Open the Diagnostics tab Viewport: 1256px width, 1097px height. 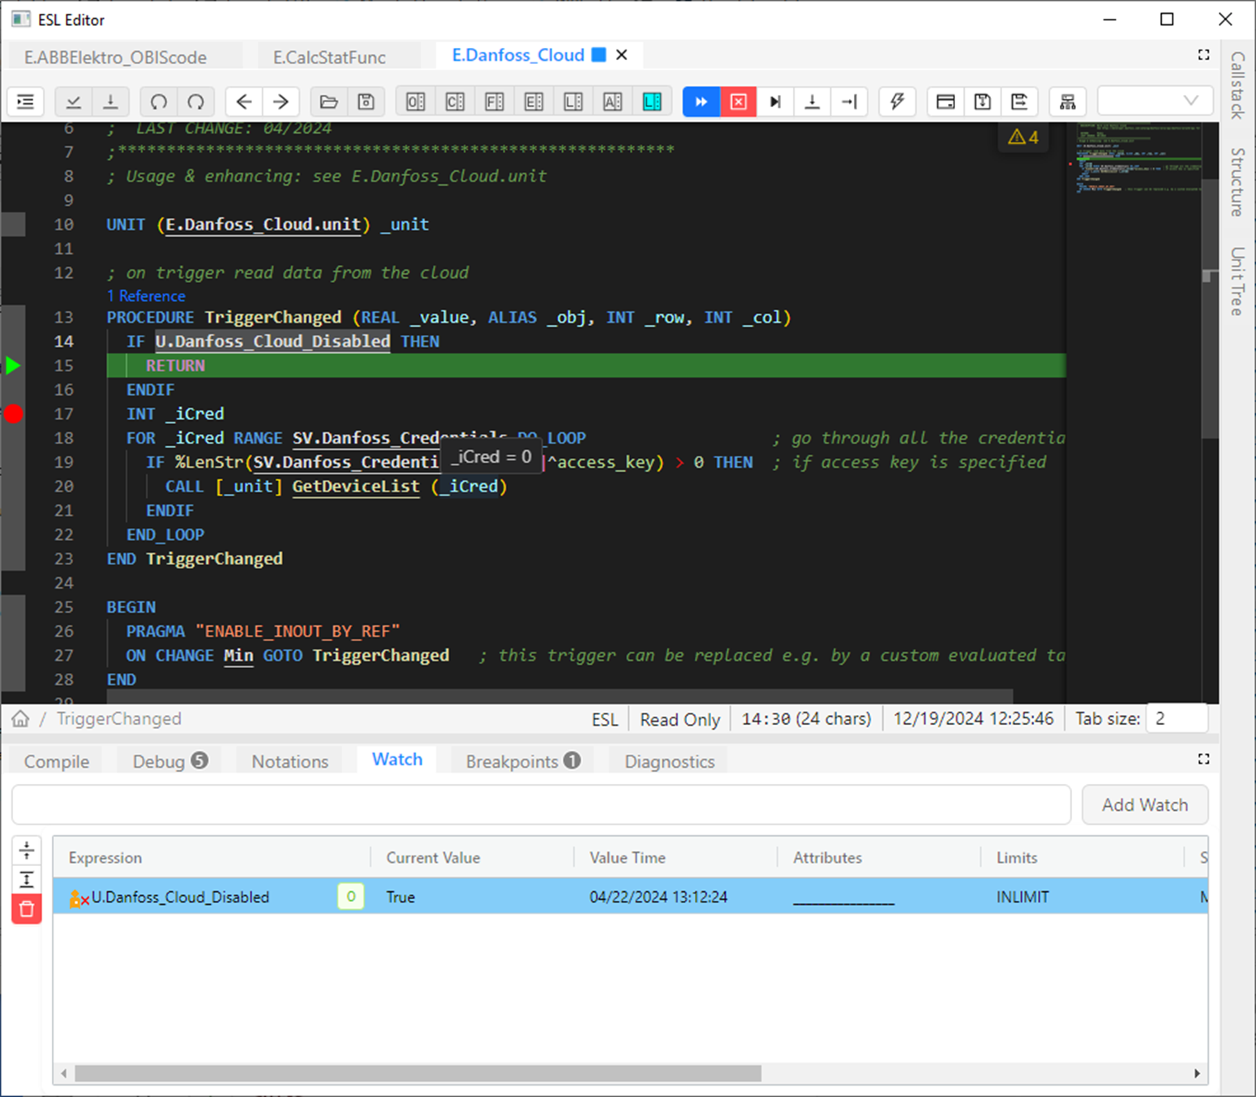coord(670,761)
